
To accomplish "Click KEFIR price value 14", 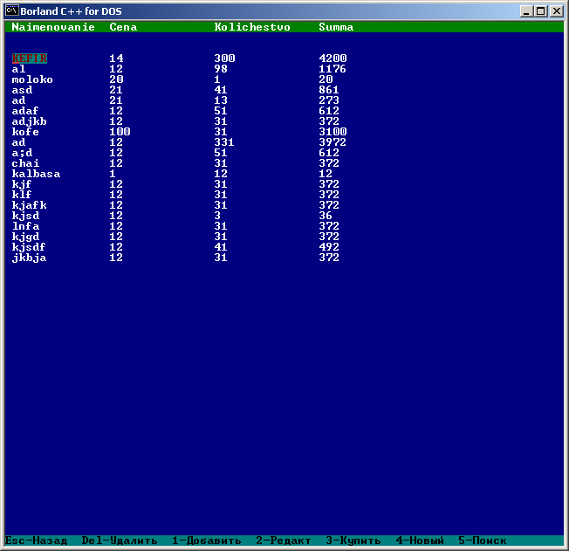I will click(x=116, y=59).
